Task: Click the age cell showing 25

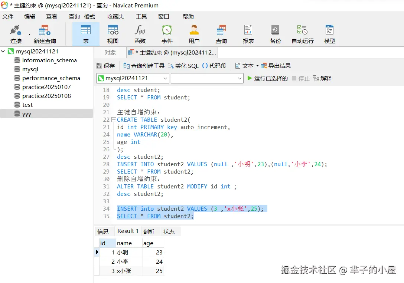Action: [153, 271]
